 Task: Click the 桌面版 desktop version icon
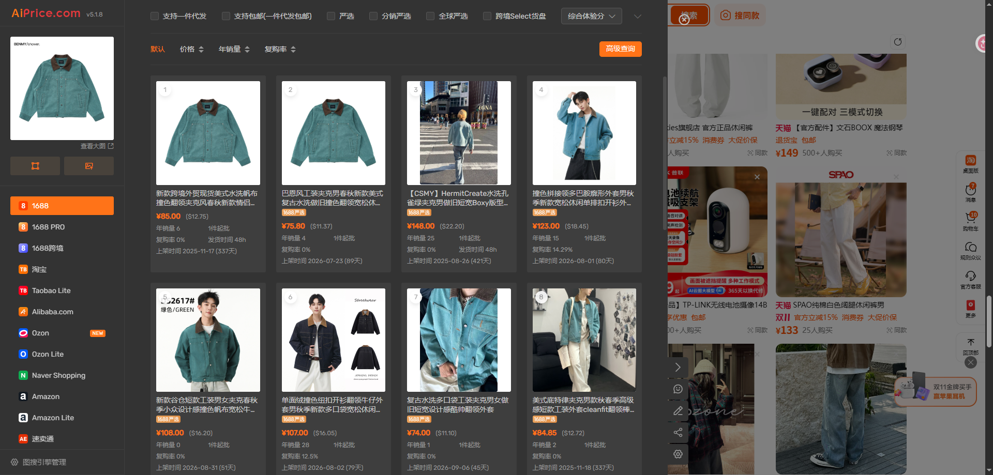971,160
